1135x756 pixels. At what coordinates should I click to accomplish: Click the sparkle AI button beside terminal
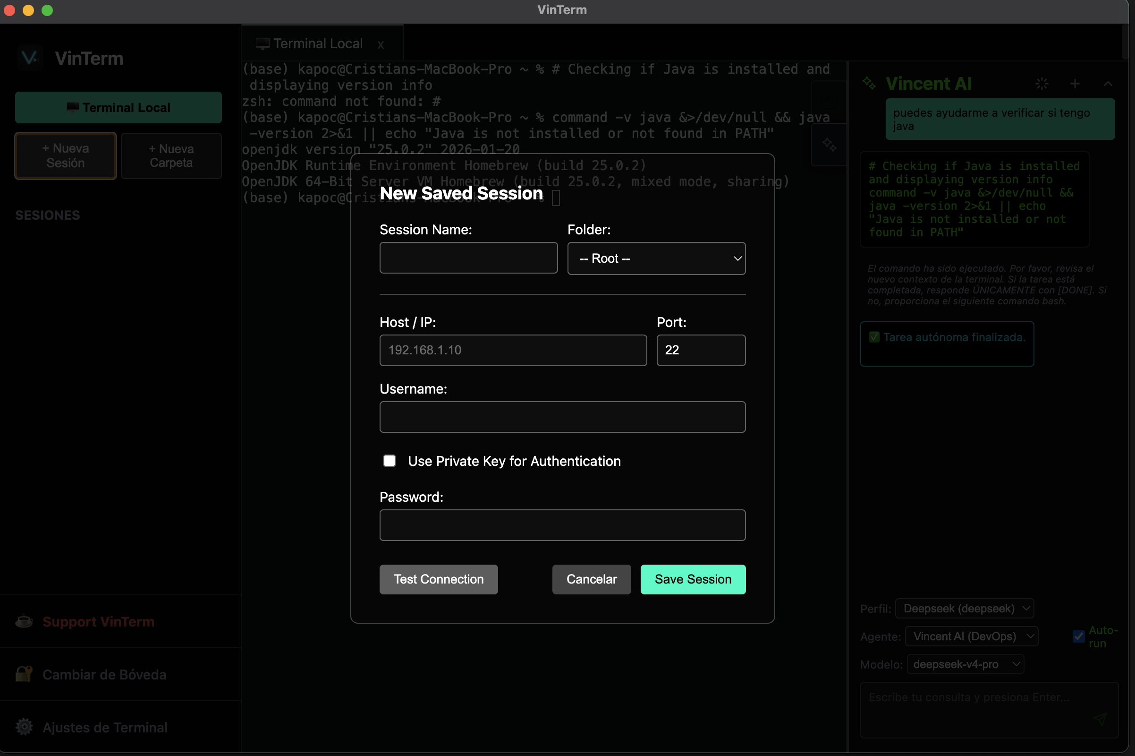pyautogui.click(x=829, y=145)
